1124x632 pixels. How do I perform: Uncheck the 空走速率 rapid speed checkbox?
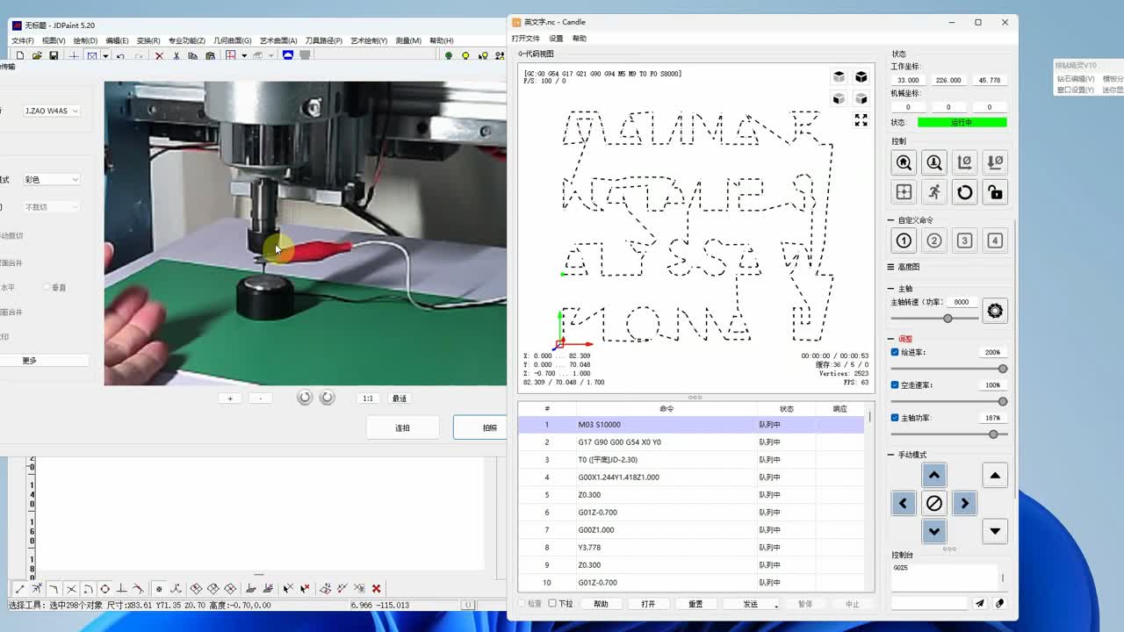click(x=895, y=385)
